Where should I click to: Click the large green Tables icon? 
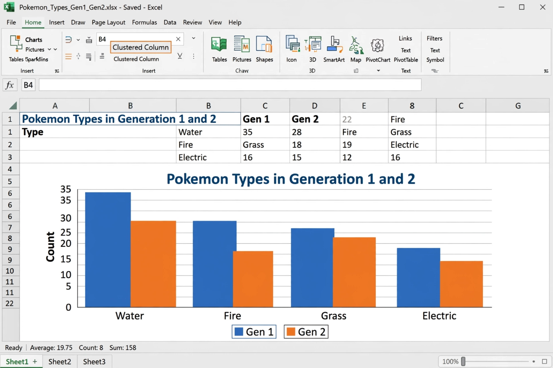[219, 45]
